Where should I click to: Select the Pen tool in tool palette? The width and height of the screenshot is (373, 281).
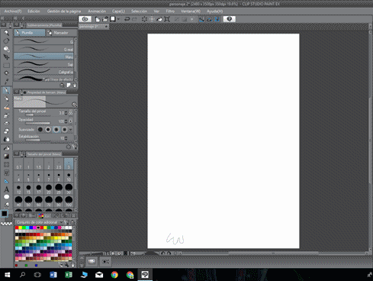(6, 90)
